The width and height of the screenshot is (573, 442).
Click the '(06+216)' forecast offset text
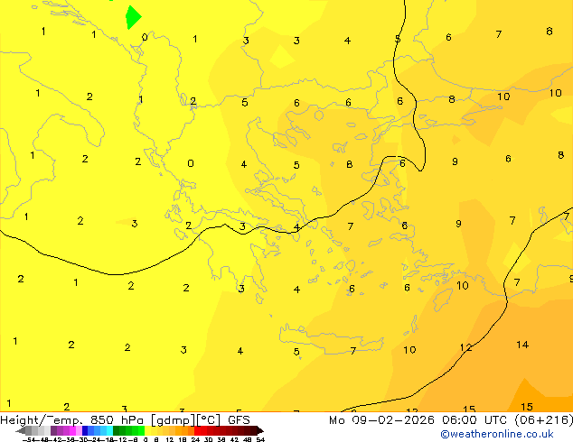(x=543, y=420)
